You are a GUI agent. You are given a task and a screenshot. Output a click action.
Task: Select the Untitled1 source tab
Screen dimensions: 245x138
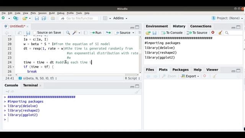coord(17,26)
